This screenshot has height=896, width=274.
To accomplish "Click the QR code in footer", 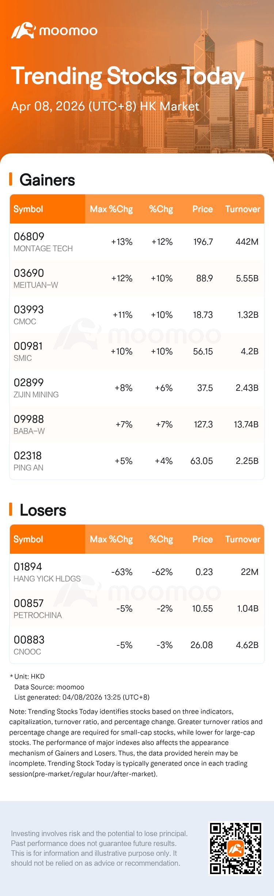I will coord(235,848).
